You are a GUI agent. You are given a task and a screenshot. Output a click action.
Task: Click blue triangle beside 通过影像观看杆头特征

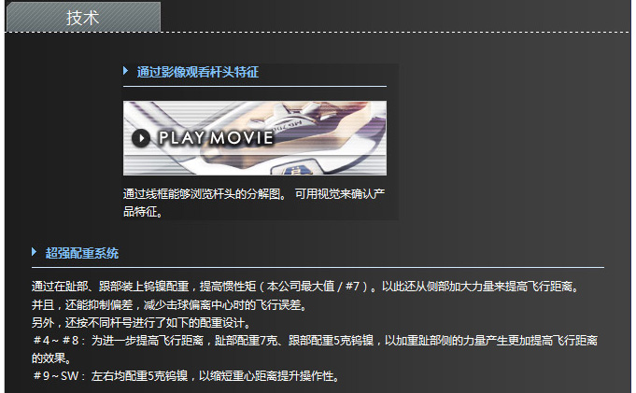coord(126,71)
